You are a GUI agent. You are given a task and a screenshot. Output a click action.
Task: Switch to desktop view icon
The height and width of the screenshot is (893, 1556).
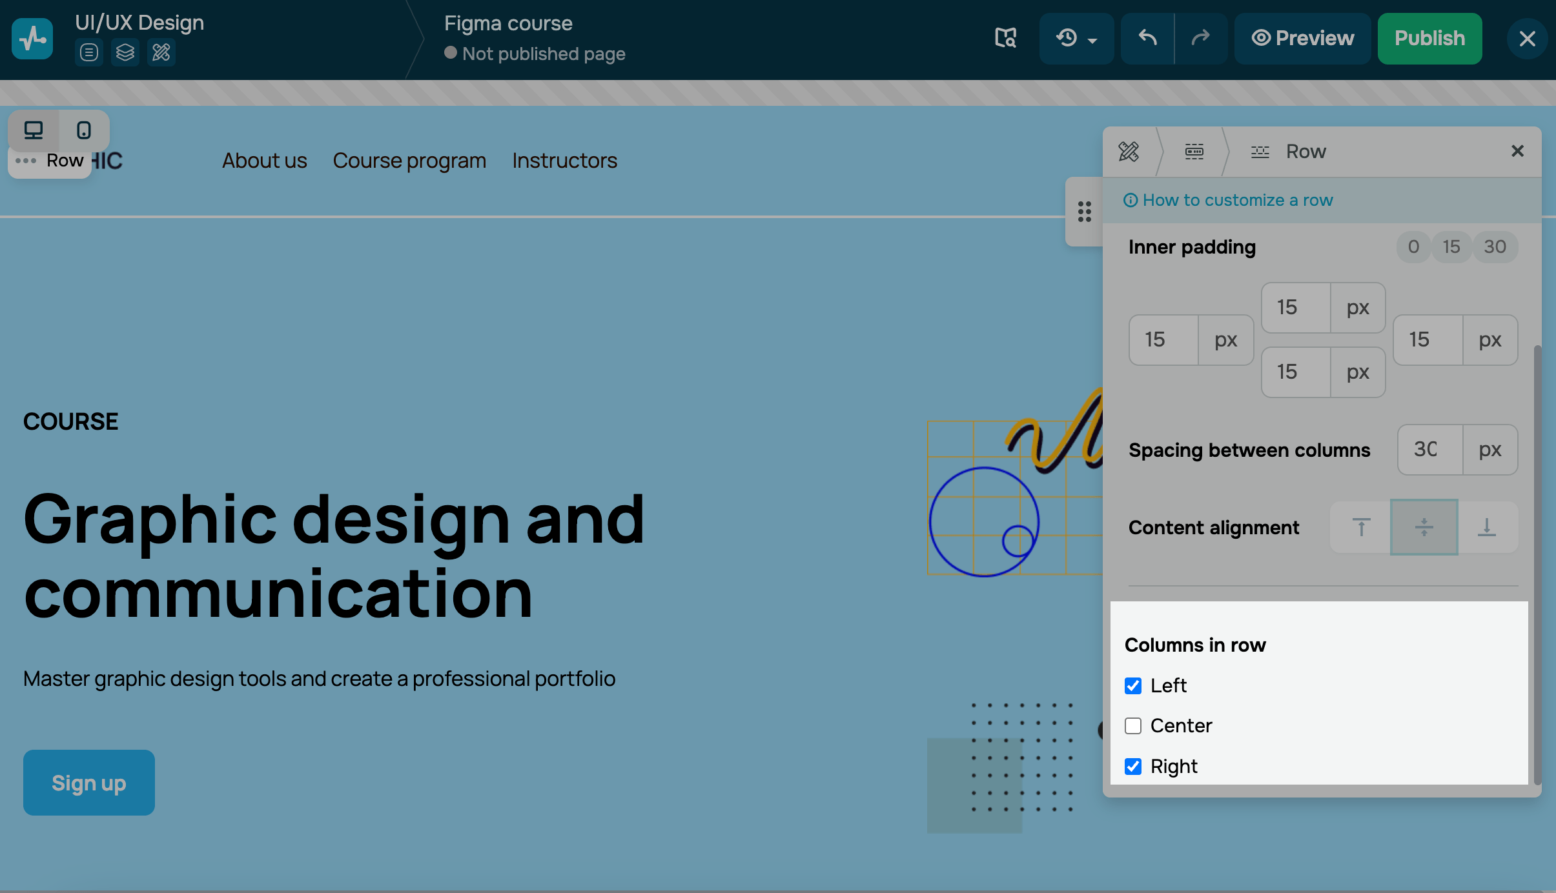(34, 130)
